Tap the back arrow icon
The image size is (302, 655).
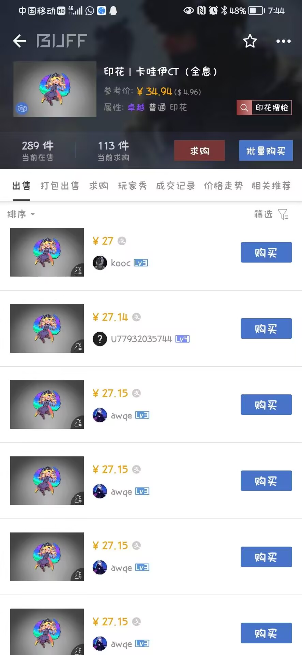coord(20,41)
